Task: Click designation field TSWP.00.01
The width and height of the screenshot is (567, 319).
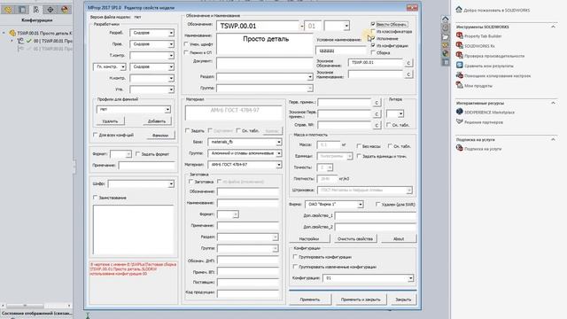Action: pos(258,26)
